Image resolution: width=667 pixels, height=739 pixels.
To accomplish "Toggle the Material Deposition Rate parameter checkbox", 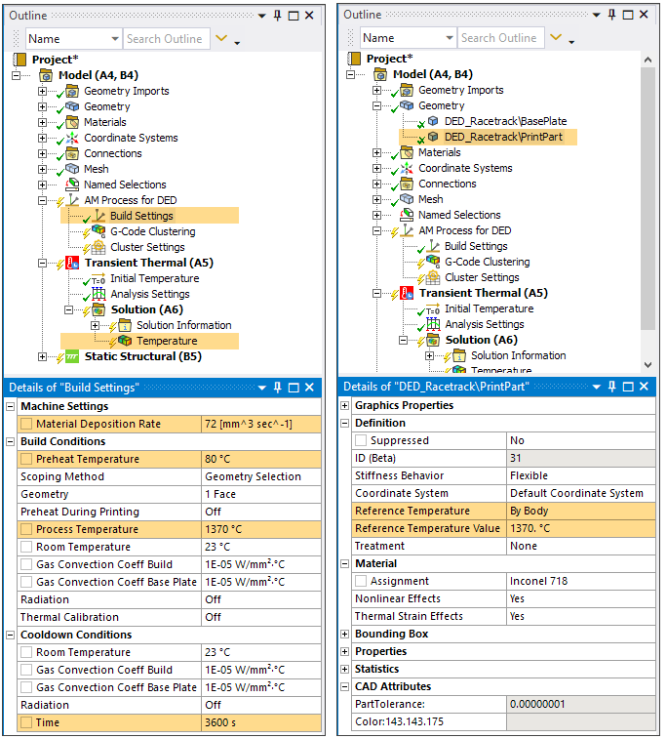I will 26,424.
